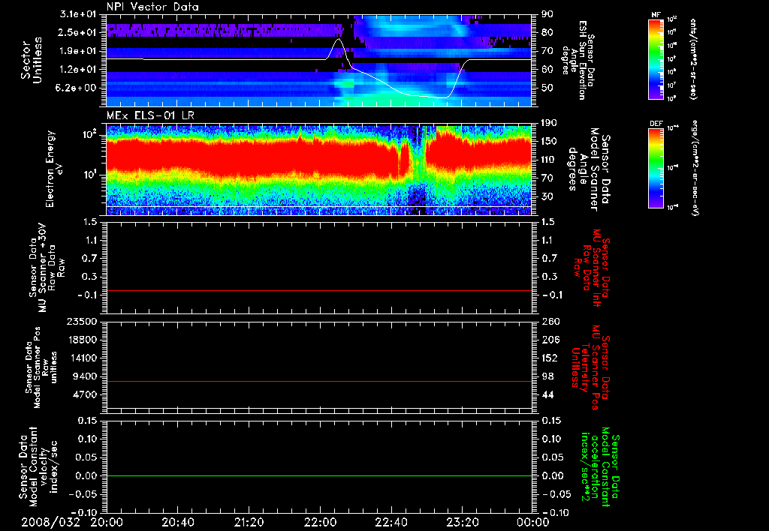Click the red 'MU Scanner Init Raw Data' label
The image size is (769, 531).
click(592, 268)
